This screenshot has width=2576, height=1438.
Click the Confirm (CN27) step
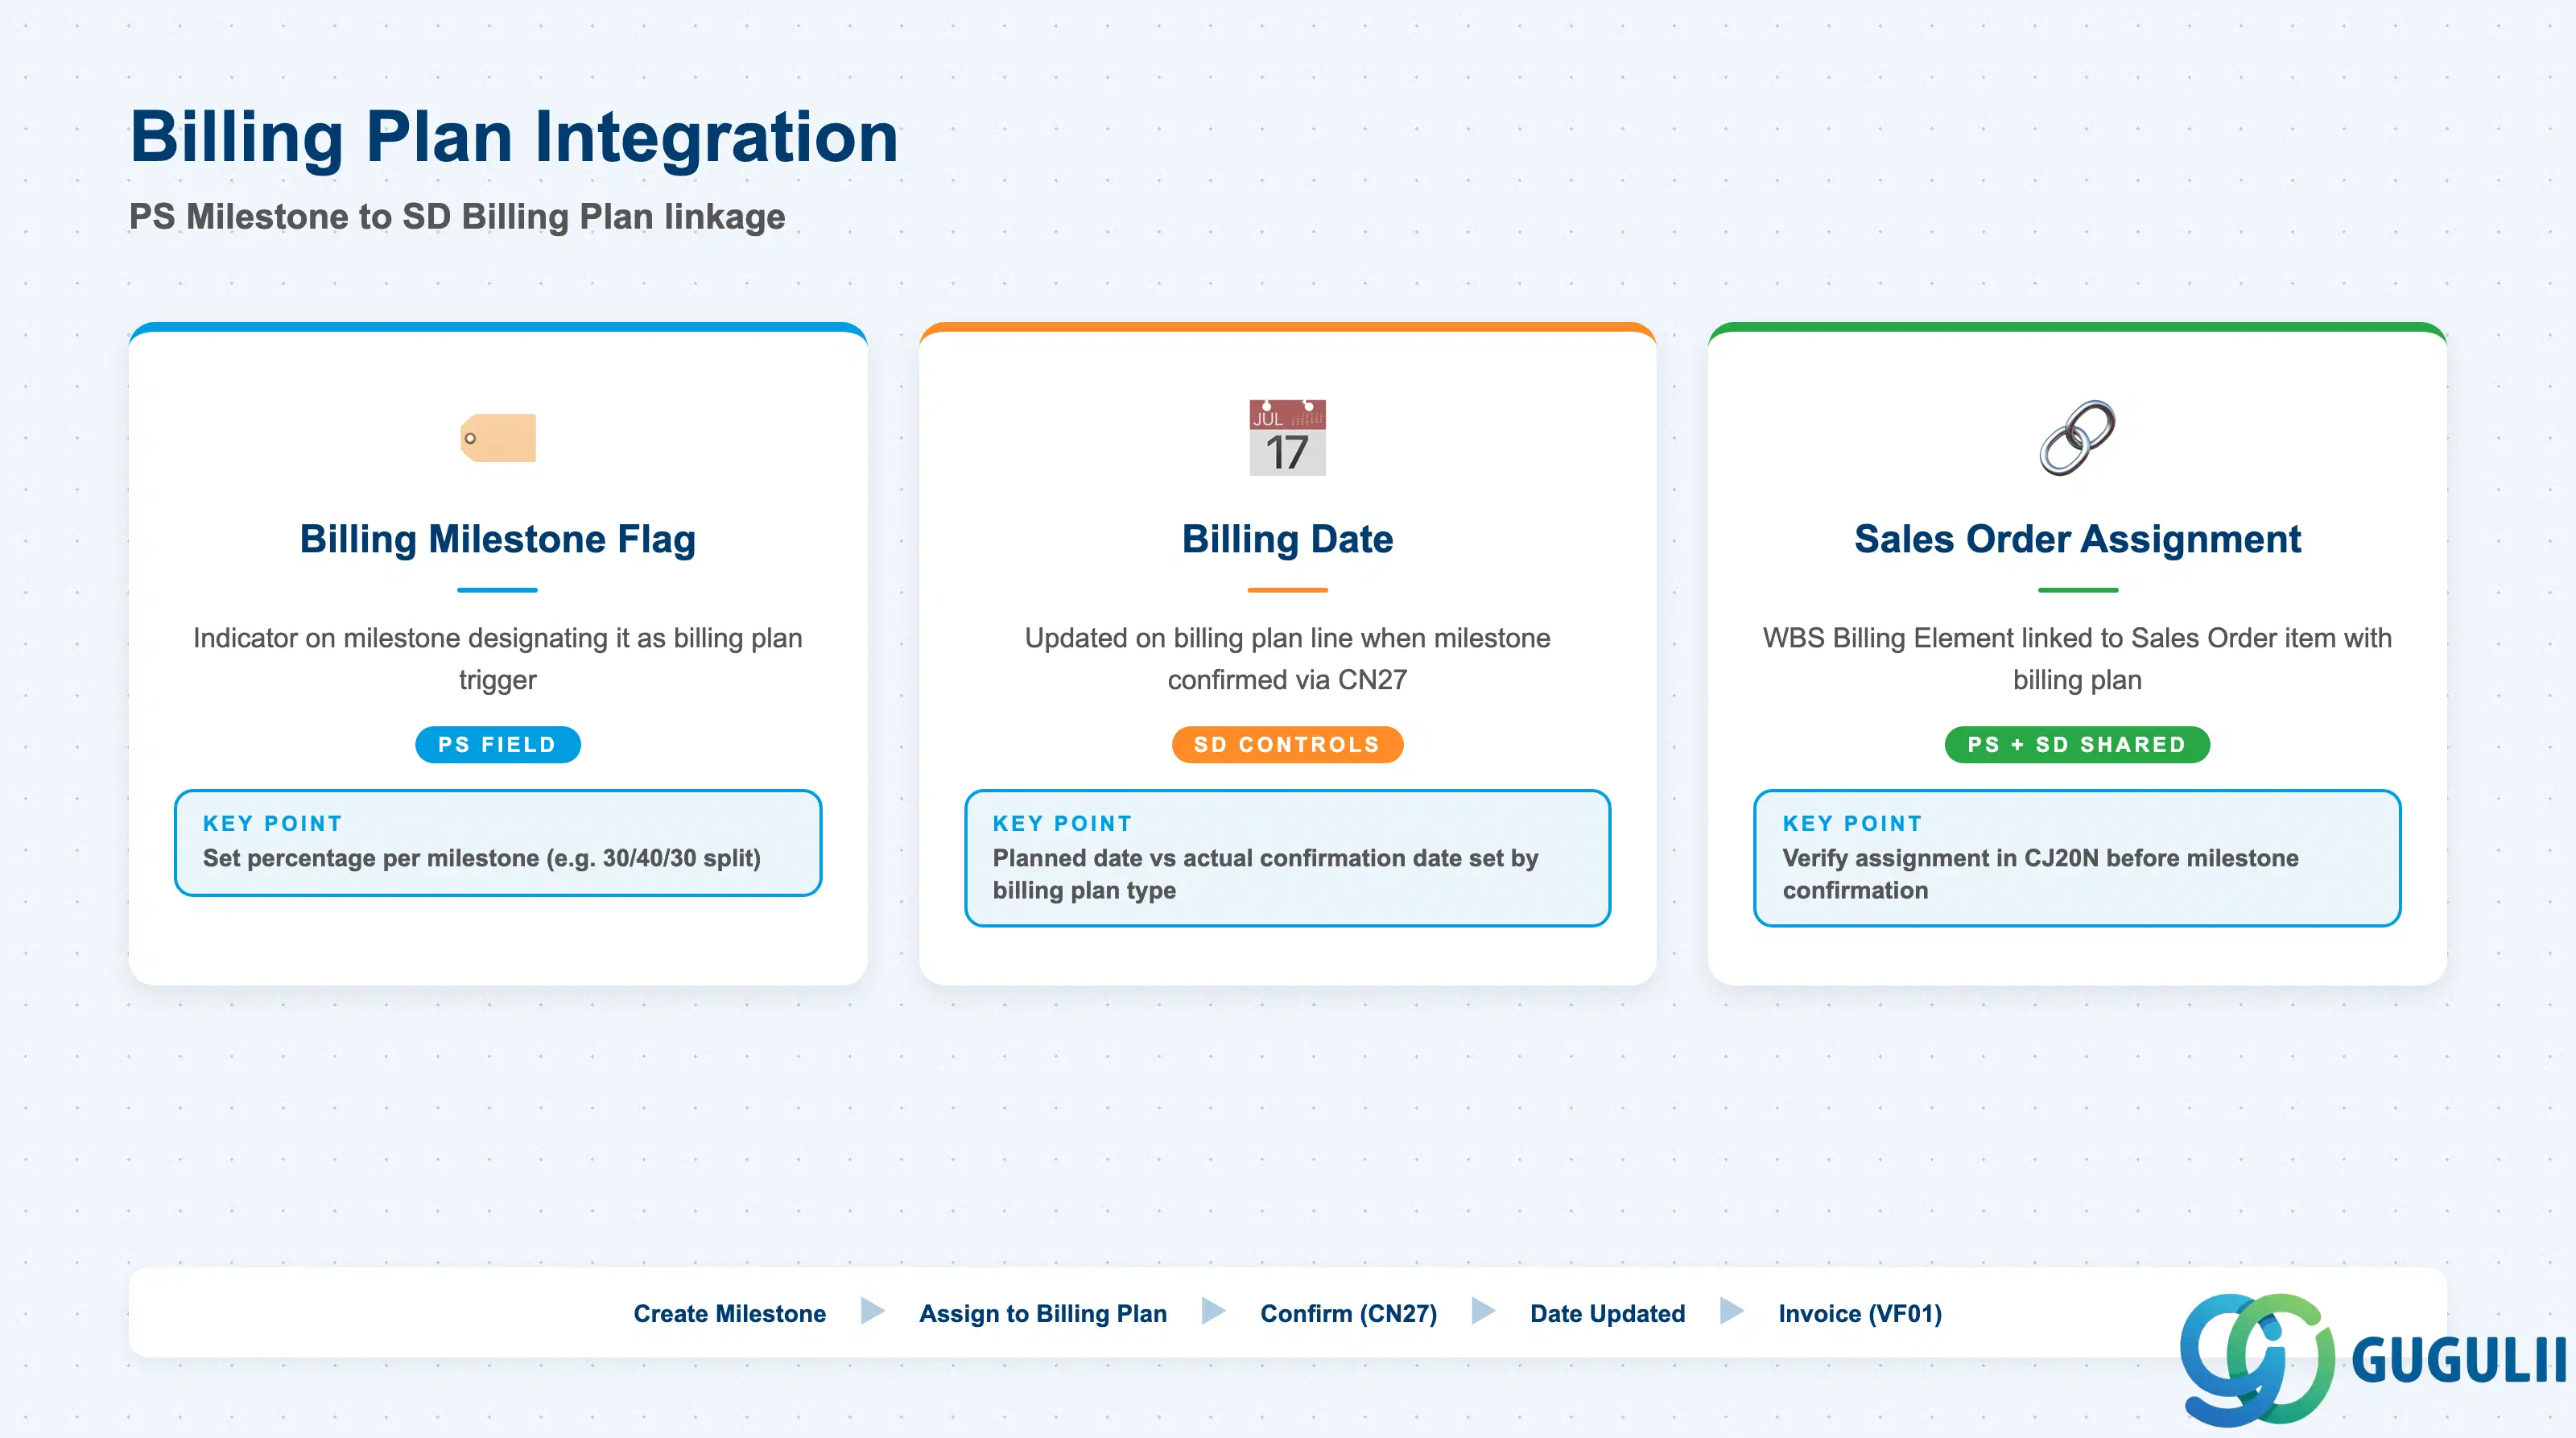(1349, 1314)
